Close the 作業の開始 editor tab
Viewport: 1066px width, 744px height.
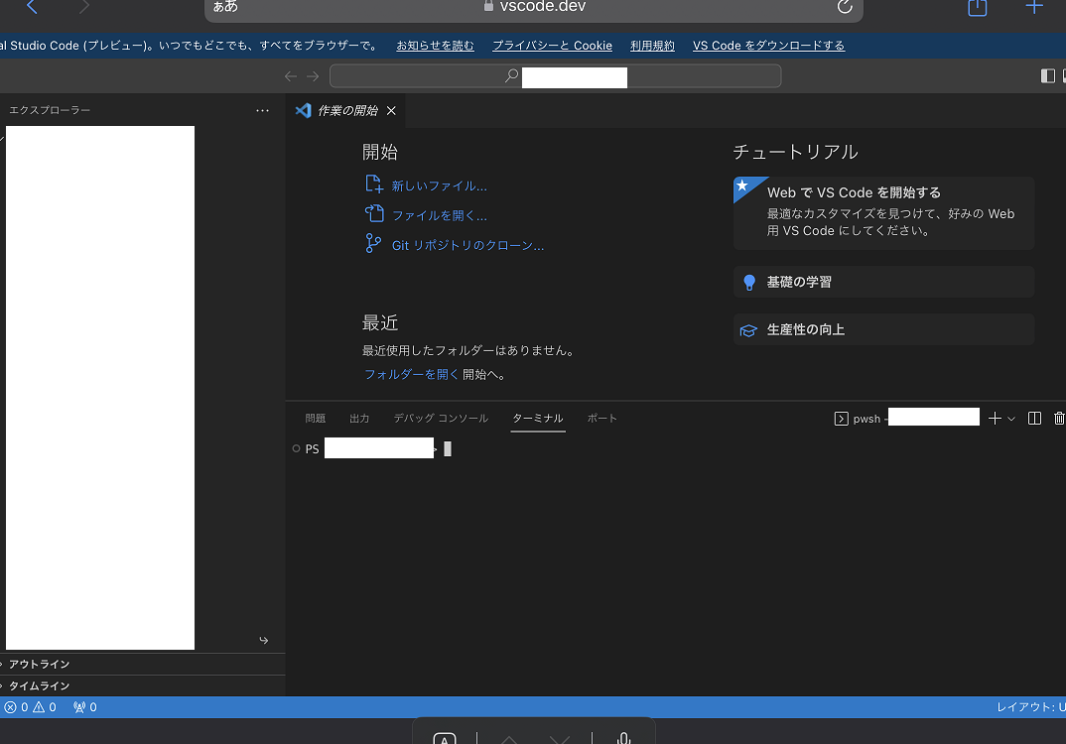(x=391, y=111)
